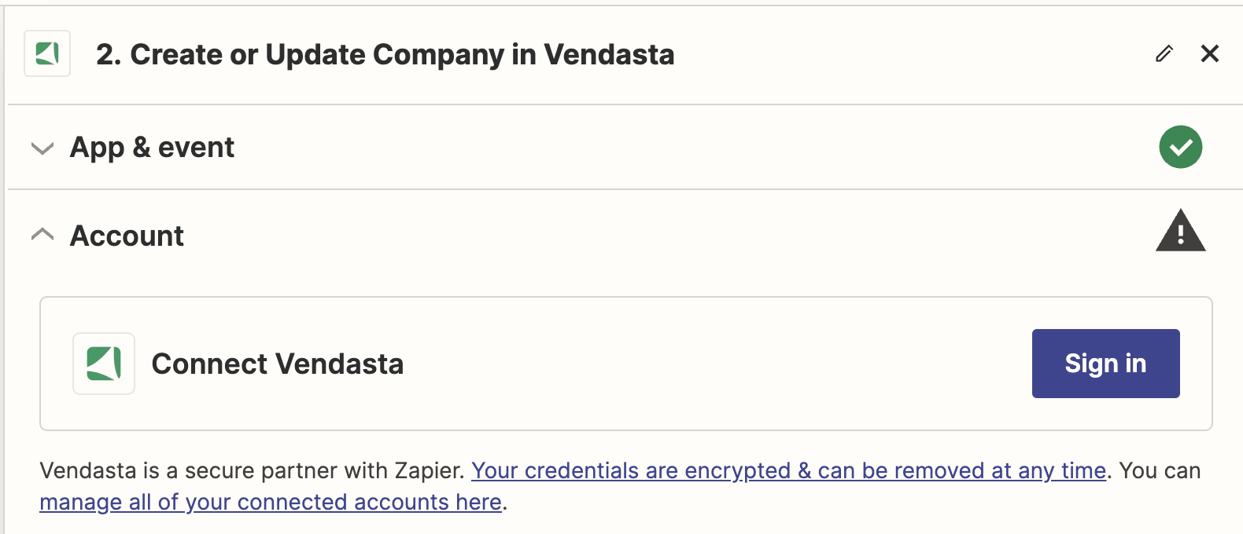This screenshot has height=534, width=1243.
Task: Click blank space in the App & event row
Action: pos(692,148)
